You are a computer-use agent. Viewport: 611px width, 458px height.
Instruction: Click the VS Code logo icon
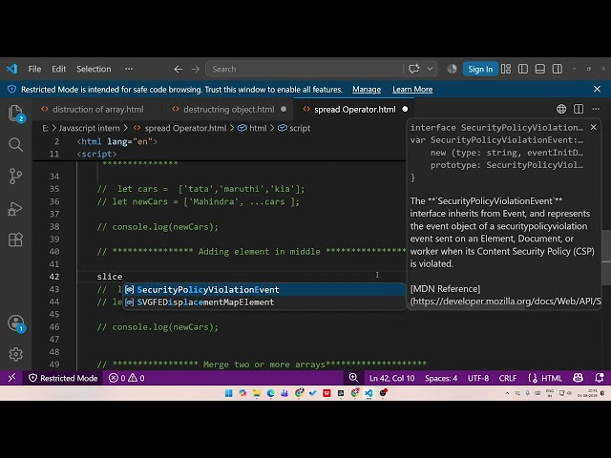point(11,69)
